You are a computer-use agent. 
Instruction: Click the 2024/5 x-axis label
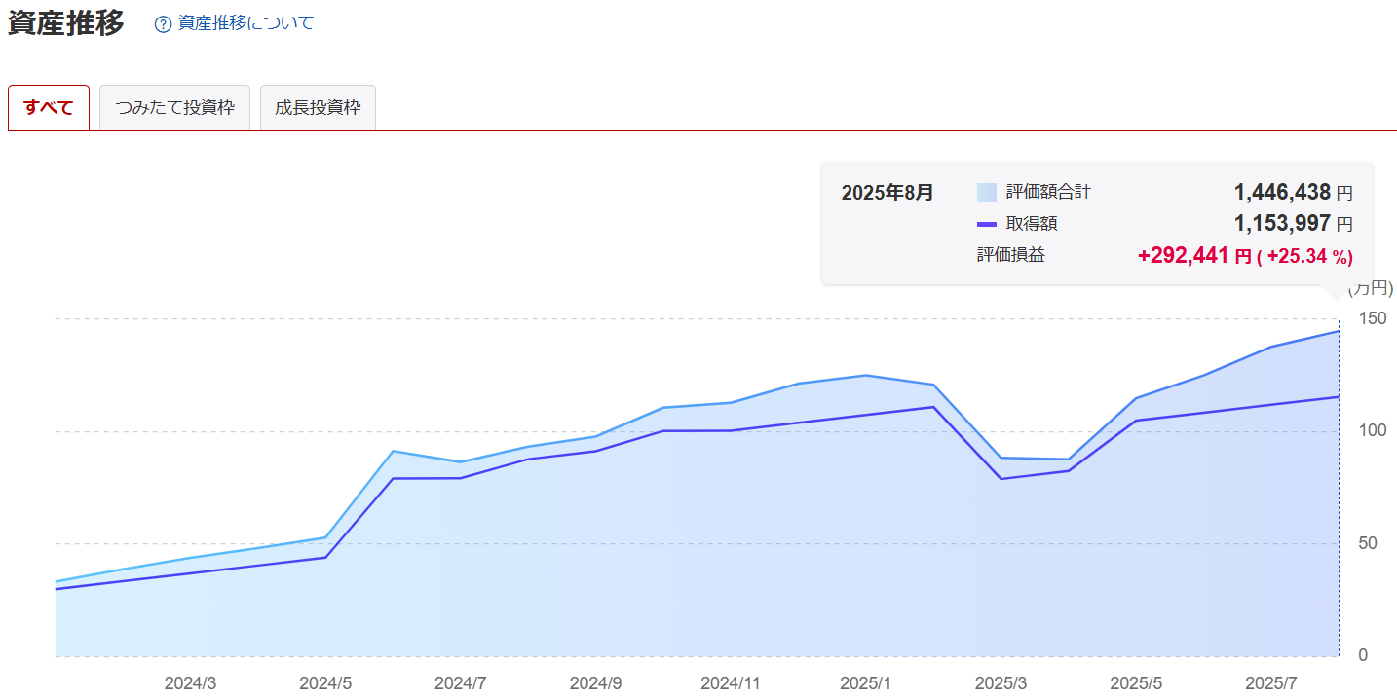[x=325, y=683]
